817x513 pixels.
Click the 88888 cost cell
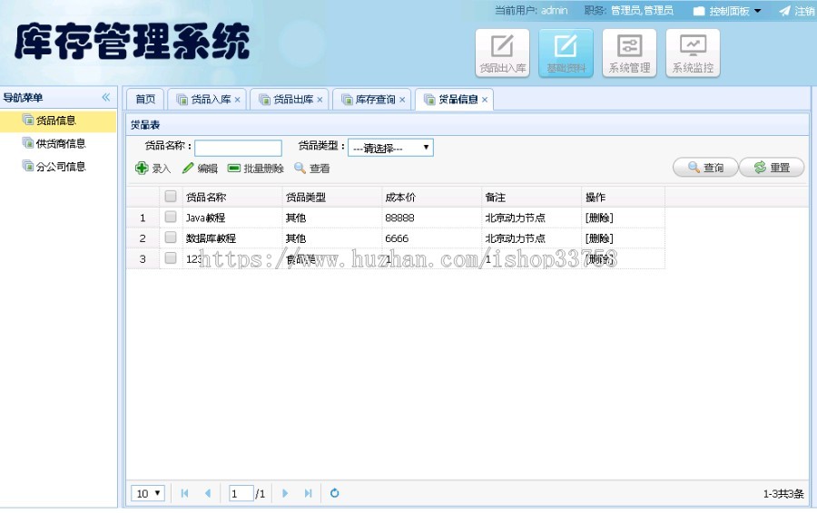(431, 218)
